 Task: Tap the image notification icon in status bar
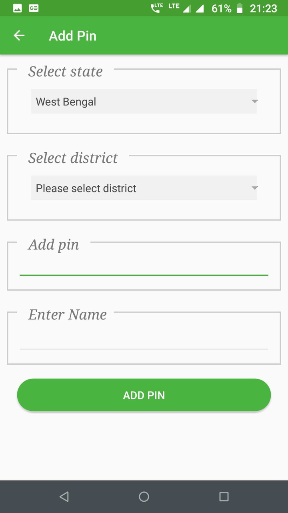(17, 8)
